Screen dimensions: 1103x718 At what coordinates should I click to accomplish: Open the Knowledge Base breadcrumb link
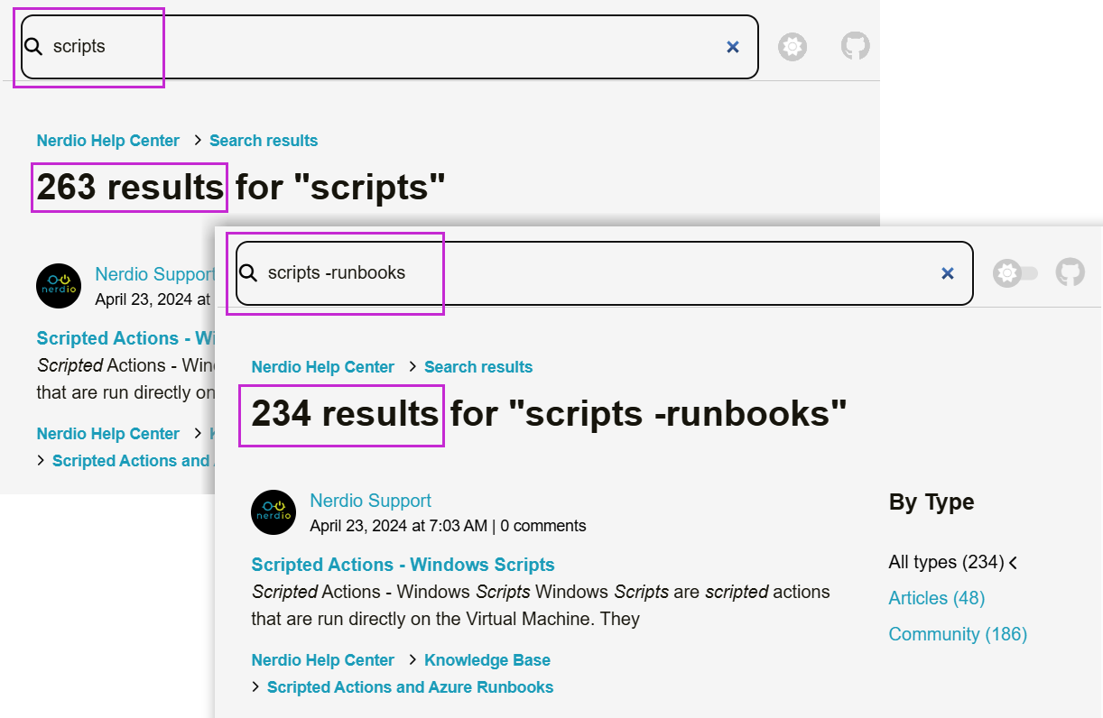tap(487, 660)
